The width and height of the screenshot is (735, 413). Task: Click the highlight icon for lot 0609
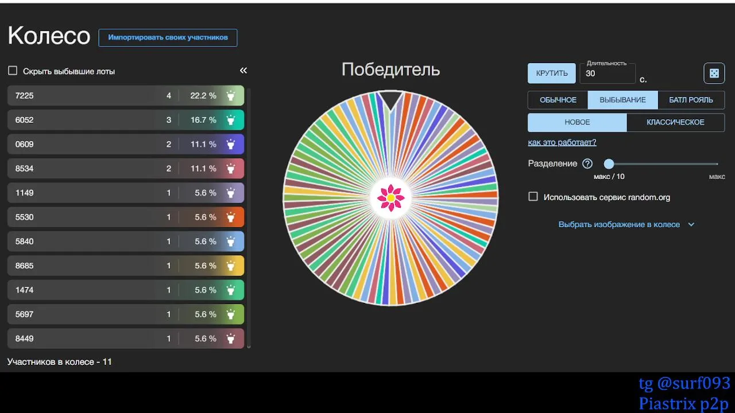tap(230, 144)
